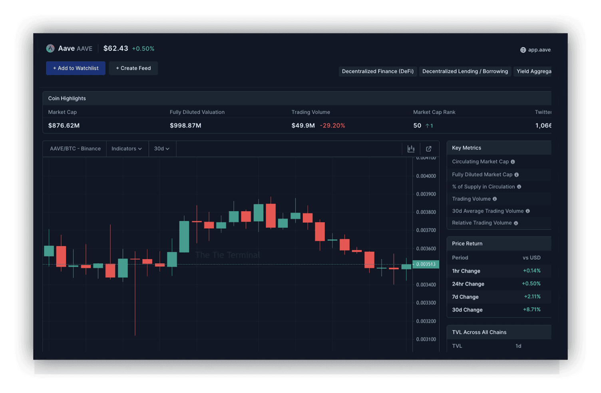This screenshot has width=601, height=393.
Task: Click the Price Return panel header
Action: click(x=499, y=244)
